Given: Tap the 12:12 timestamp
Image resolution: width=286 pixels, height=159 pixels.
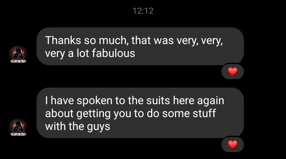Looking at the screenshot, I should coord(143,11).
